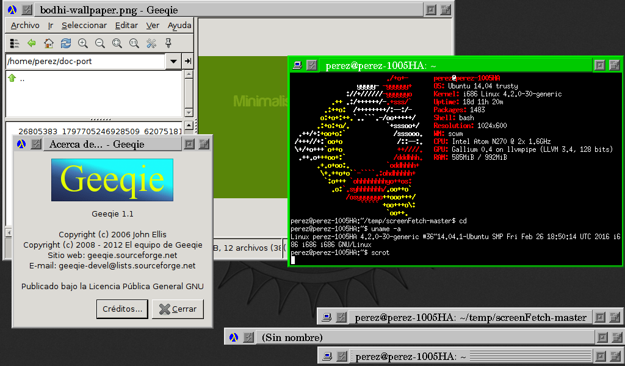Click 'Copyright (c) 2006 John Ellis' text
Screen dimensions: 625x366
(112, 235)
